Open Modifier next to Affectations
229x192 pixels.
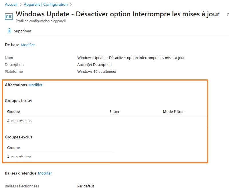click(35, 85)
